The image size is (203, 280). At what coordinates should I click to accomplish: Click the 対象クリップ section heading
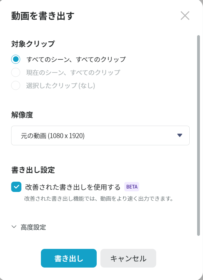click(33, 44)
